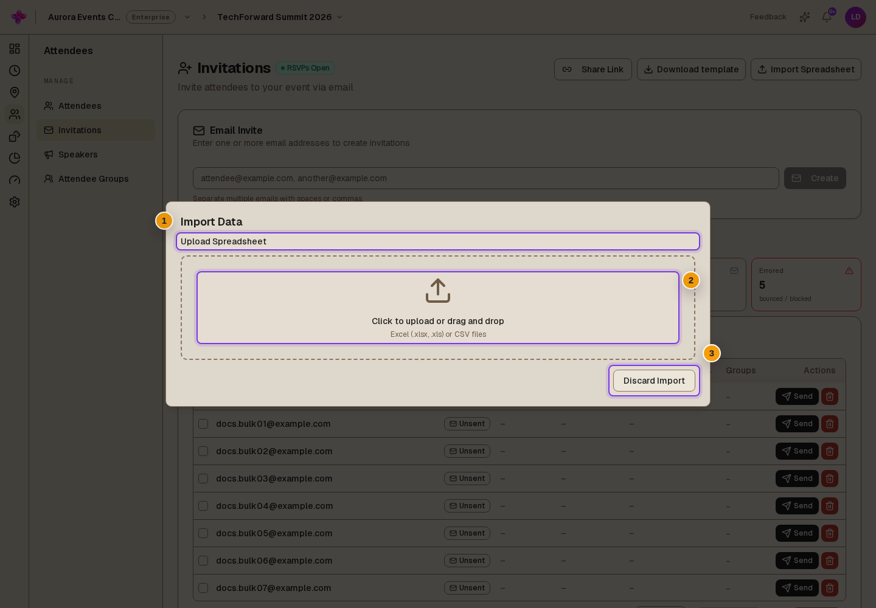Open the LD user avatar menu
Screen dimensions: 876x608
point(855,17)
